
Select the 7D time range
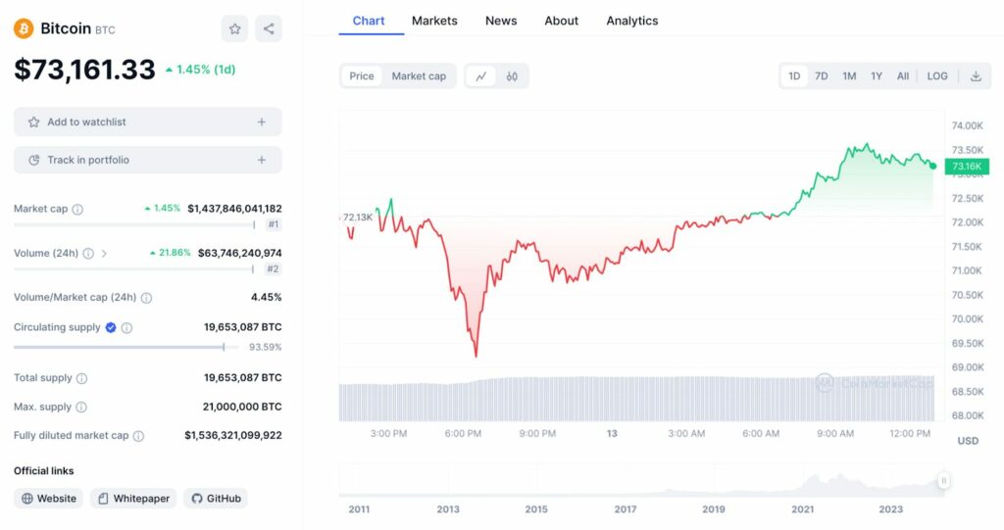(x=822, y=76)
